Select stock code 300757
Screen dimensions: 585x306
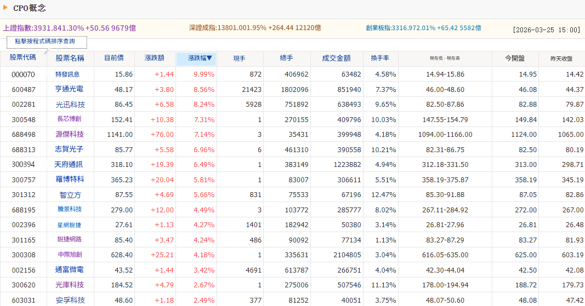coord(24,180)
